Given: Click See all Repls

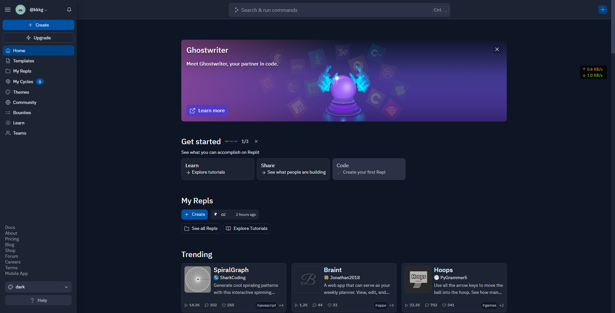Looking at the screenshot, I should [x=201, y=229].
